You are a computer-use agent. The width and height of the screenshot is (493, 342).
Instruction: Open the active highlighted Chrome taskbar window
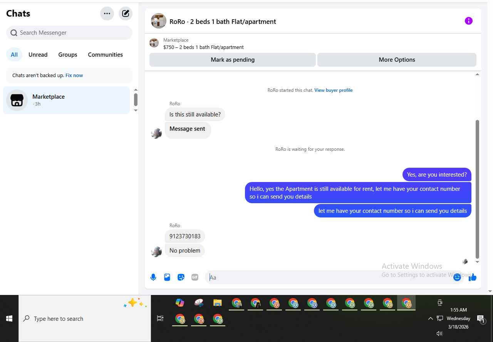(x=406, y=303)
